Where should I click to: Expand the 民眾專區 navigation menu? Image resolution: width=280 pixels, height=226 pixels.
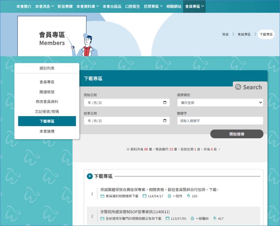(x=153, y=7)
